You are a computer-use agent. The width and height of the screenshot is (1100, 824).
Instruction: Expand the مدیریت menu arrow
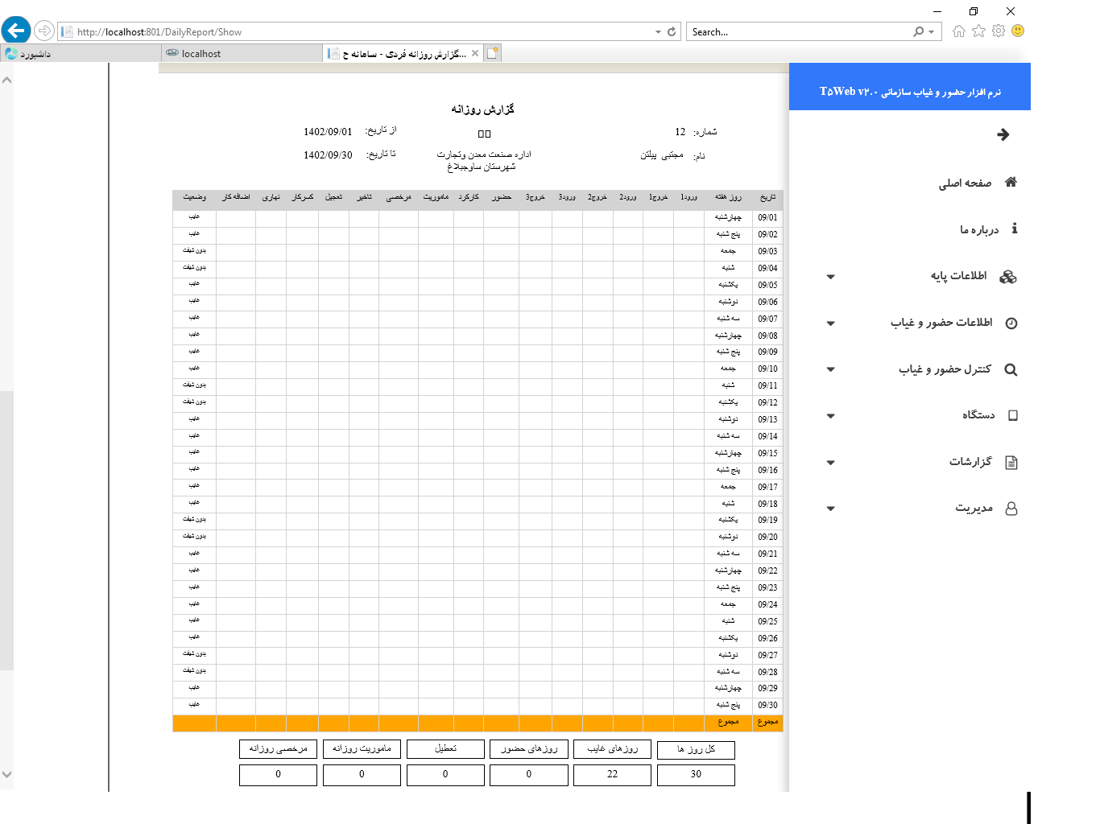830,509
